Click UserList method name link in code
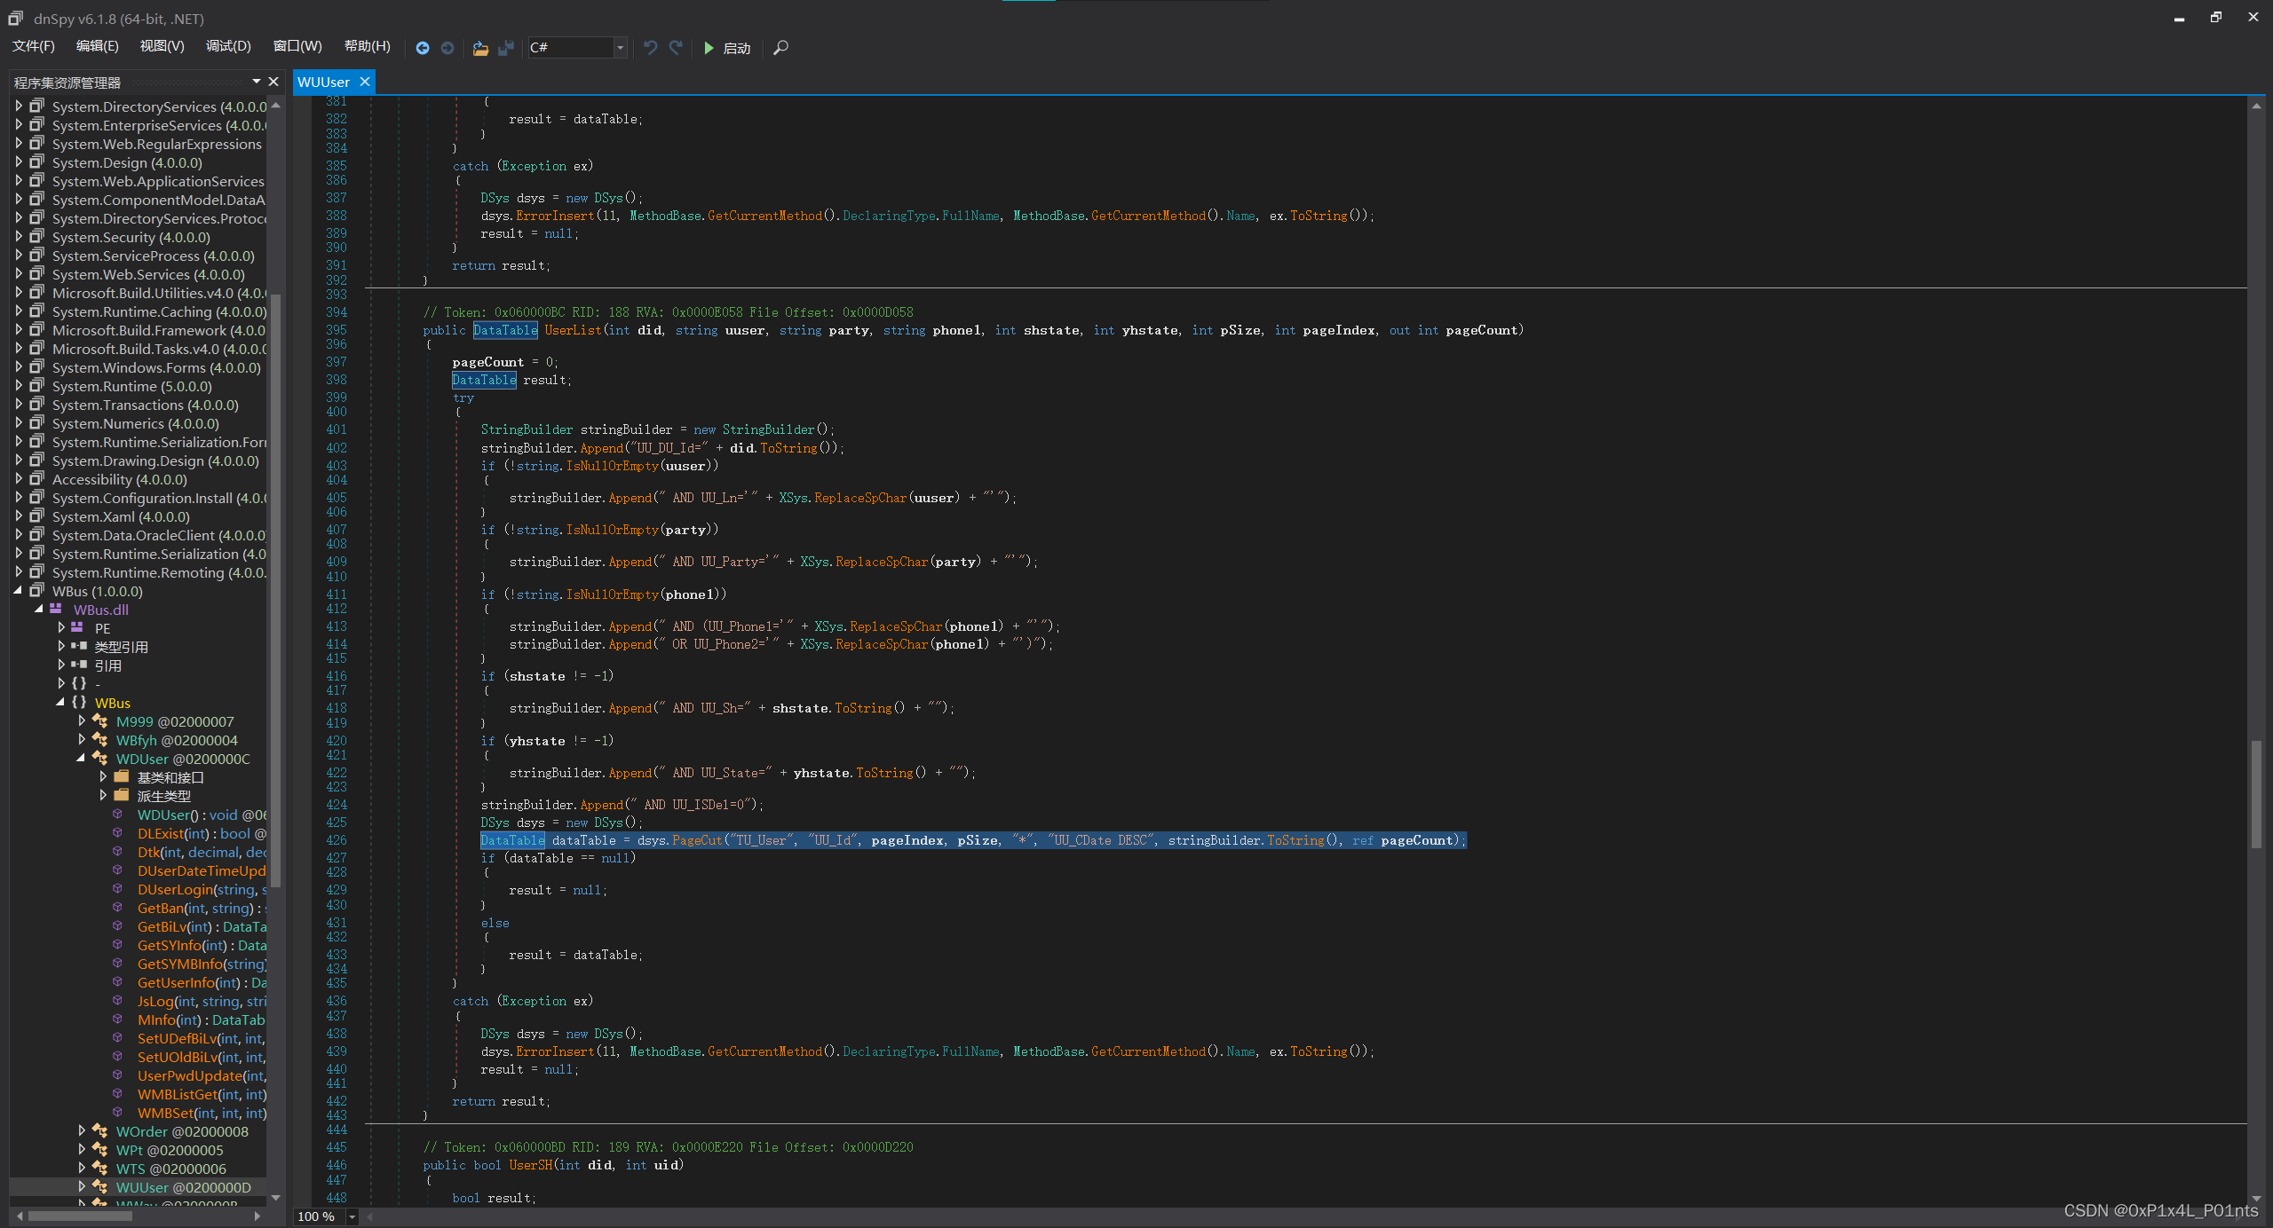 (x=573, y=330)
